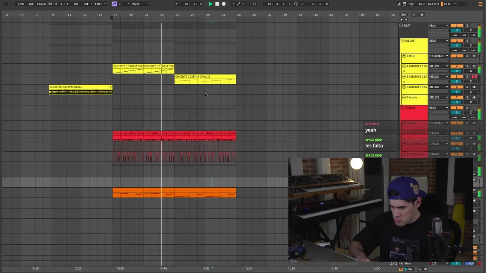Image resolution: width=486 pixels, height=273 pixels.
Task: Arm the 6 CHOBITS 133 track for recording
Action: (x=474, y=87)
